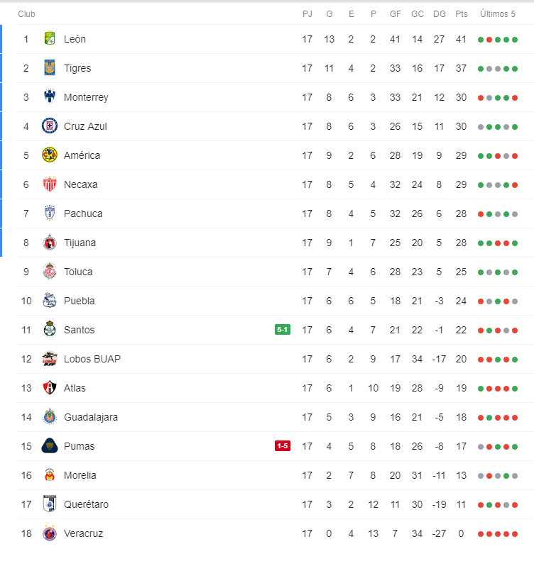534x566 pixels.
Task: Click the Cruz Azul team crest
Action: 49,126
